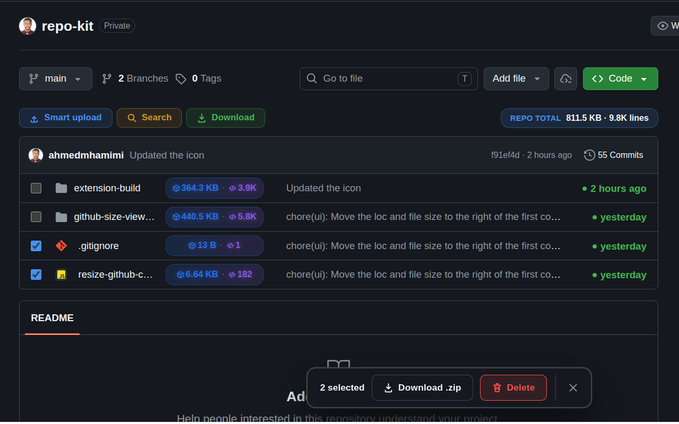This screenshot has height=424, width=679.
Task: Uncheck the resize-github-c… row checkbox
Action: click(36, 275)
